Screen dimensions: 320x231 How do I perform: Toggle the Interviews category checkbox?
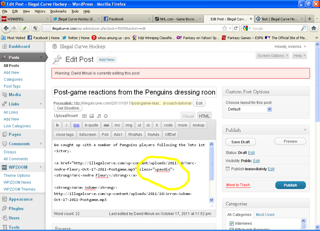point(232,223)
